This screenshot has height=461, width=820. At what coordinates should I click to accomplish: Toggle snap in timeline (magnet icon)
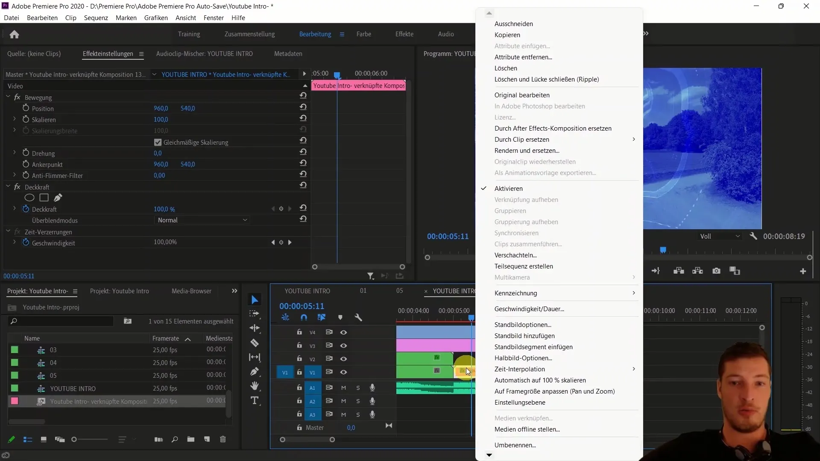pyautogui.click(x=304, y=318)
